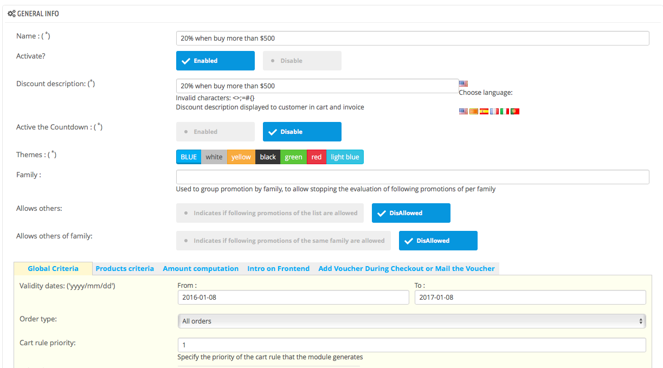
Task: Select the Spanish flag language icon
Action: click(x=484, y=111)
